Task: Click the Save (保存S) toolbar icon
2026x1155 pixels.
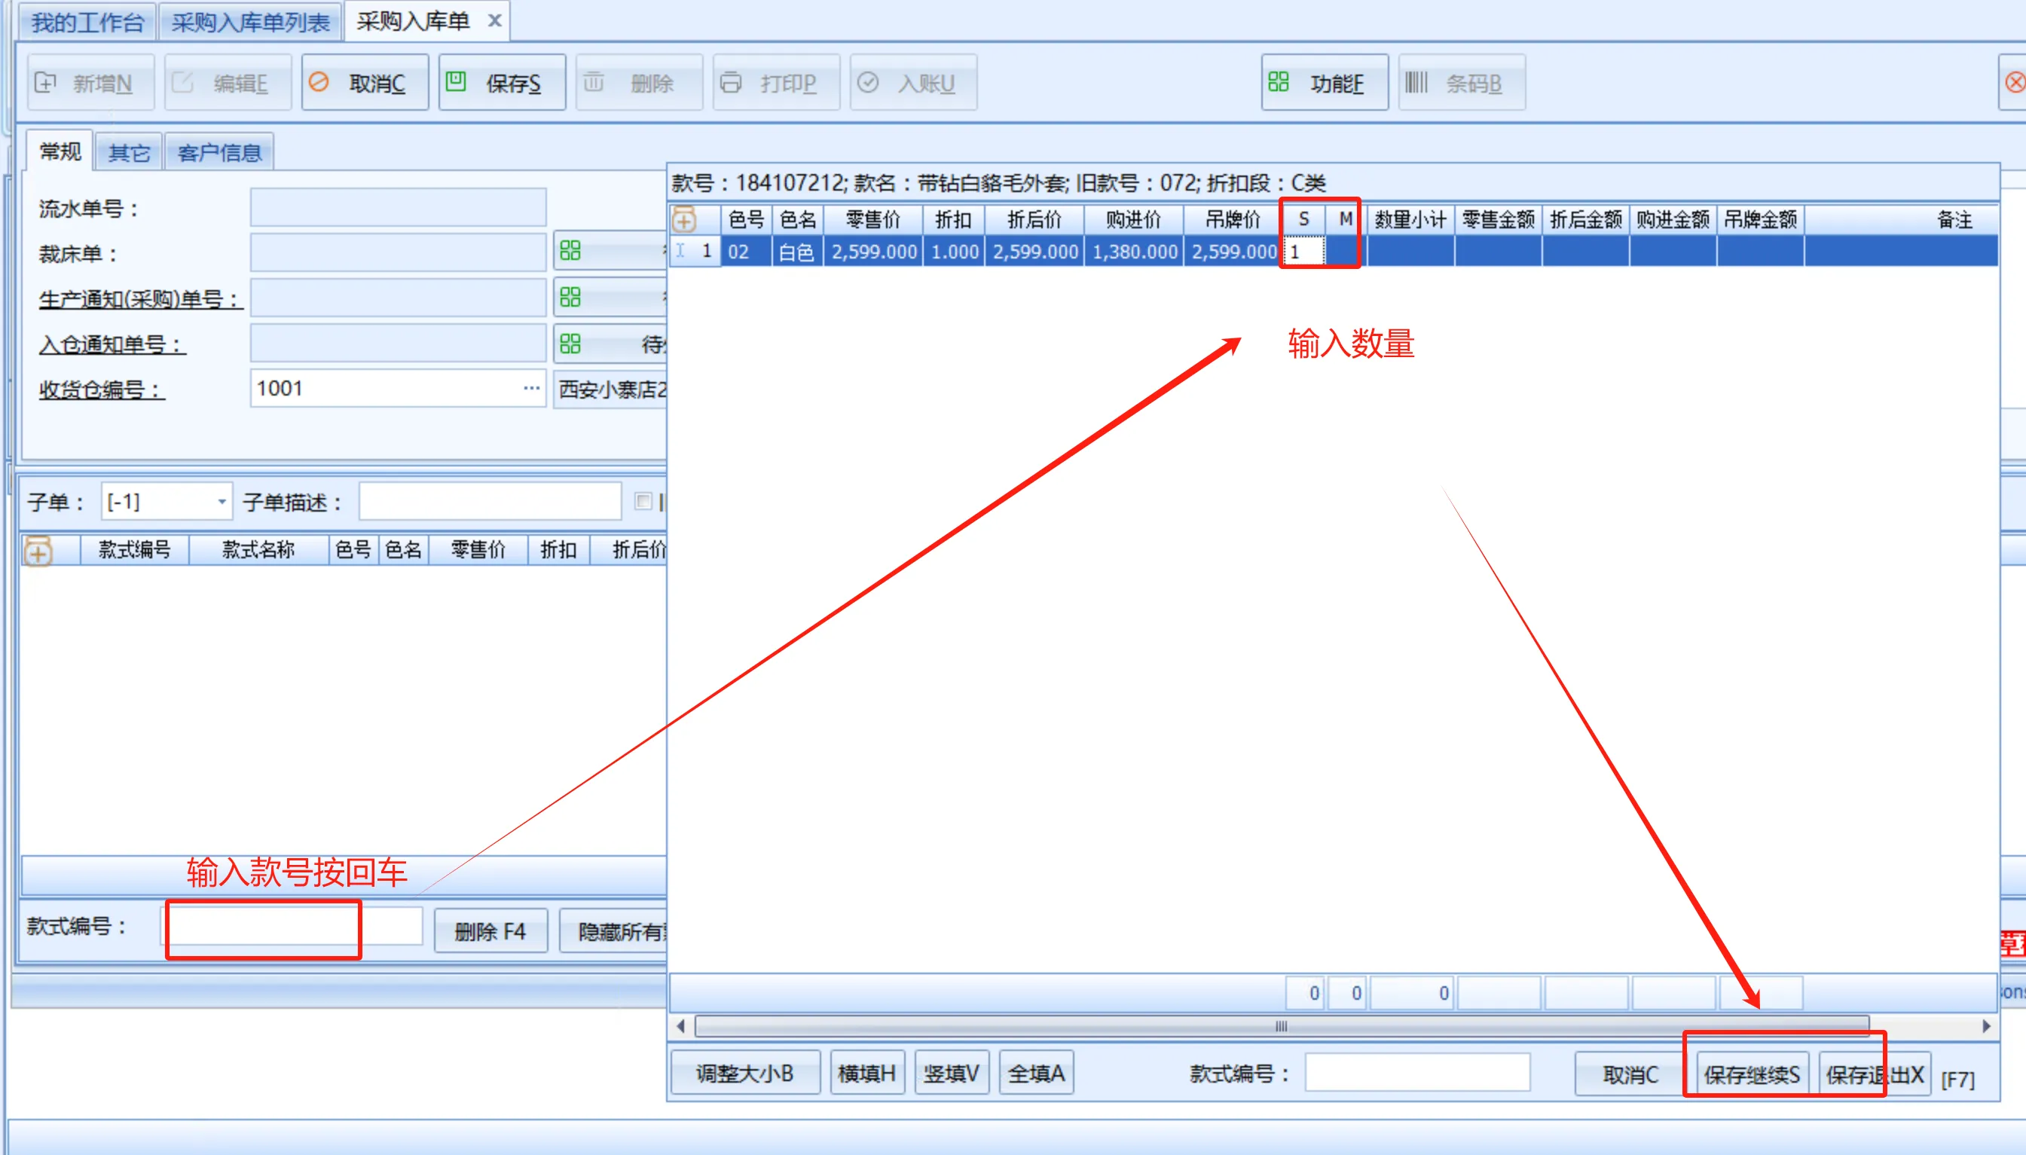Action: [x=456, y=83]
